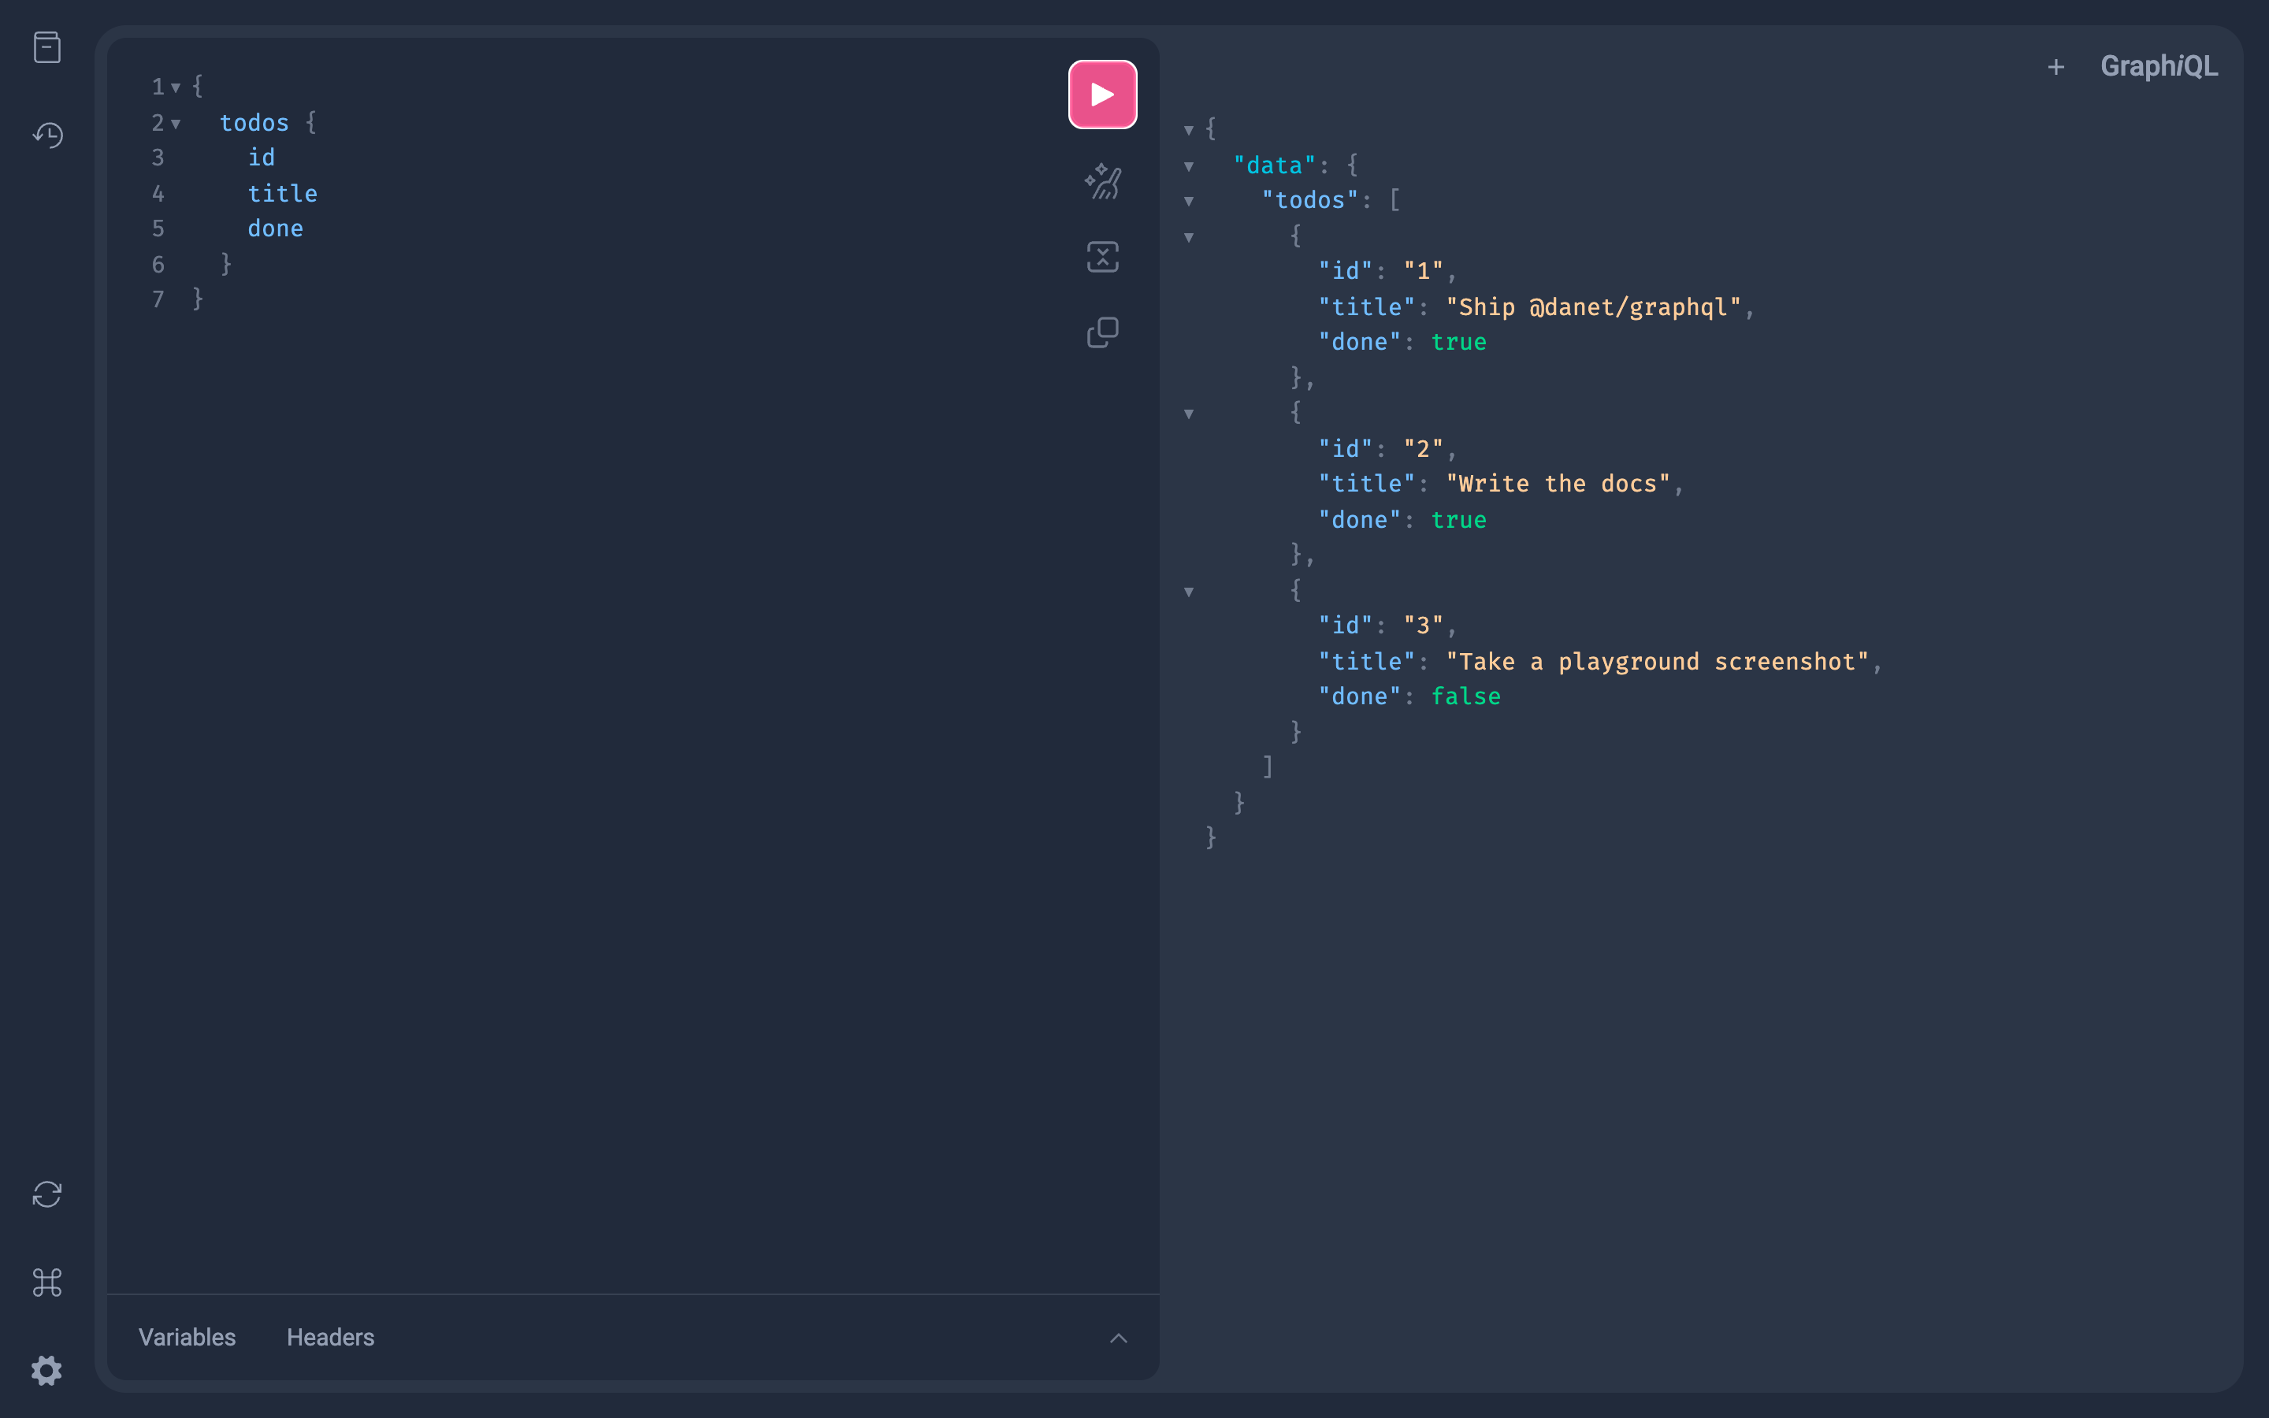The image size is (2269, 1418).
Task: Run the query with Execute button
Action: coord(1103,95)
